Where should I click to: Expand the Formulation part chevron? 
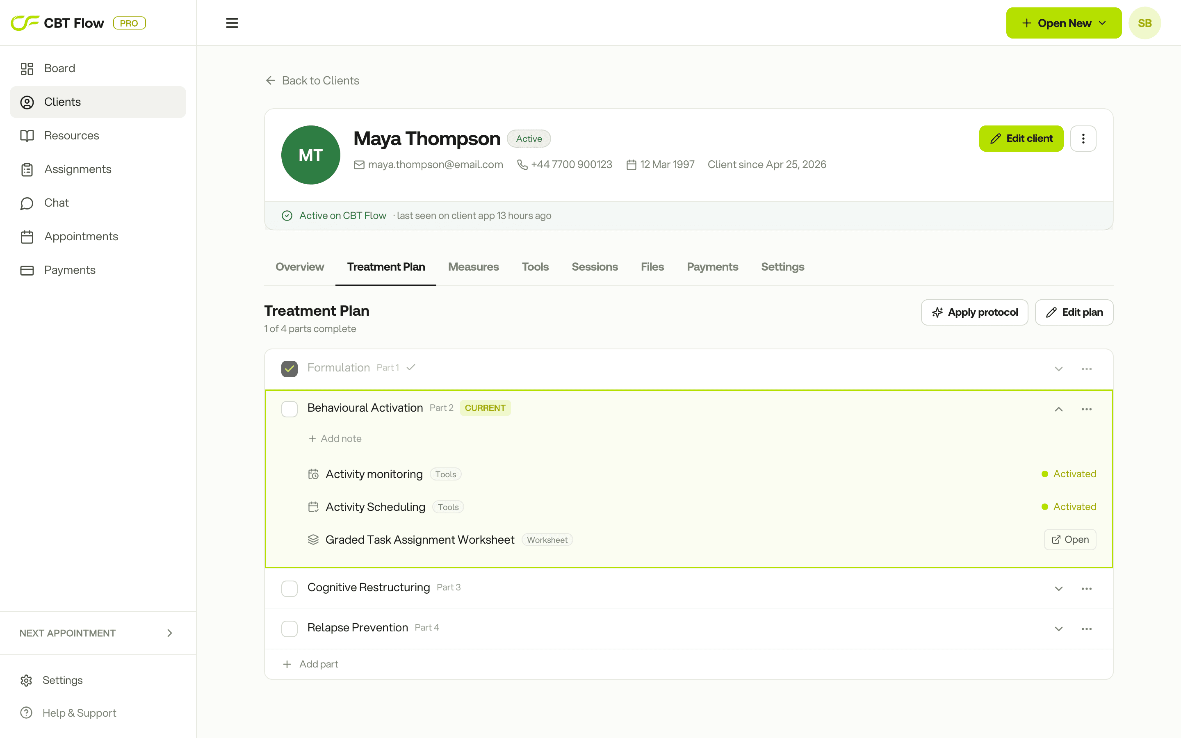1058,369
